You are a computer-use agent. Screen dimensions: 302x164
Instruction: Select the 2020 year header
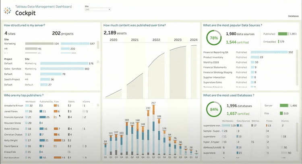tap(114, 40)
